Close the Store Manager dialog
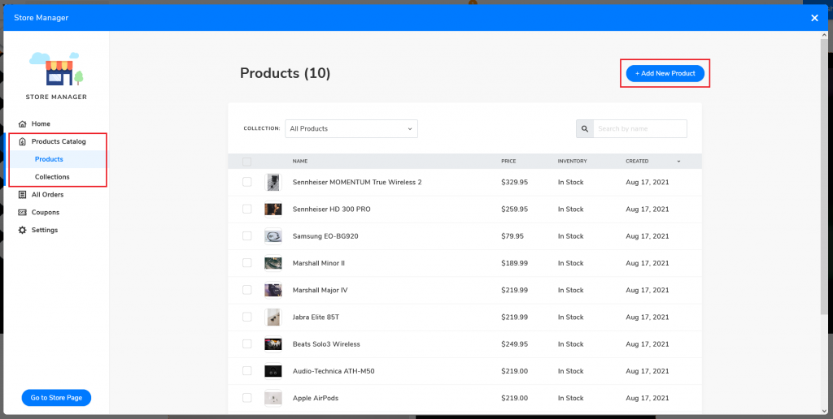This screenshot has height=419, width=833. [814, 18]
